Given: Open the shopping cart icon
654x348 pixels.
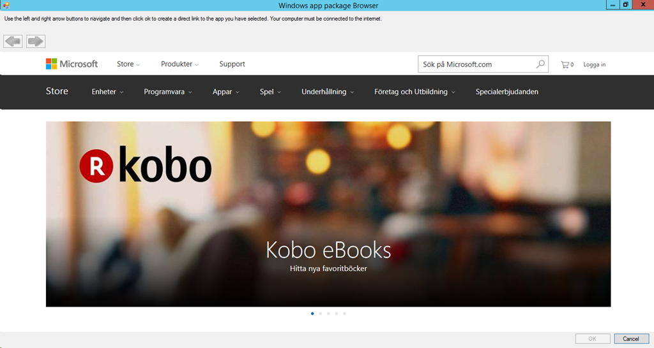Looking at the screenshot, I should pos(566,64).
